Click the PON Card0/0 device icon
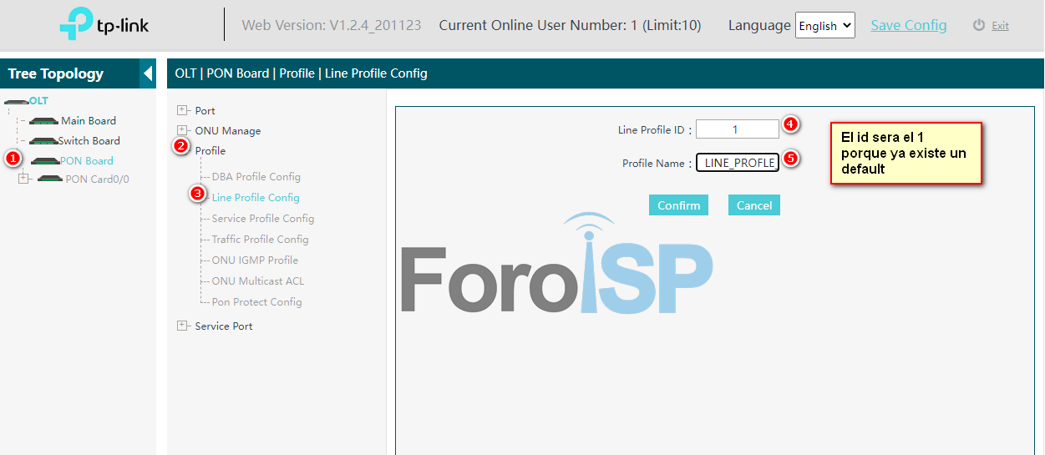The image size is (1045, 455). click(50, 179)
